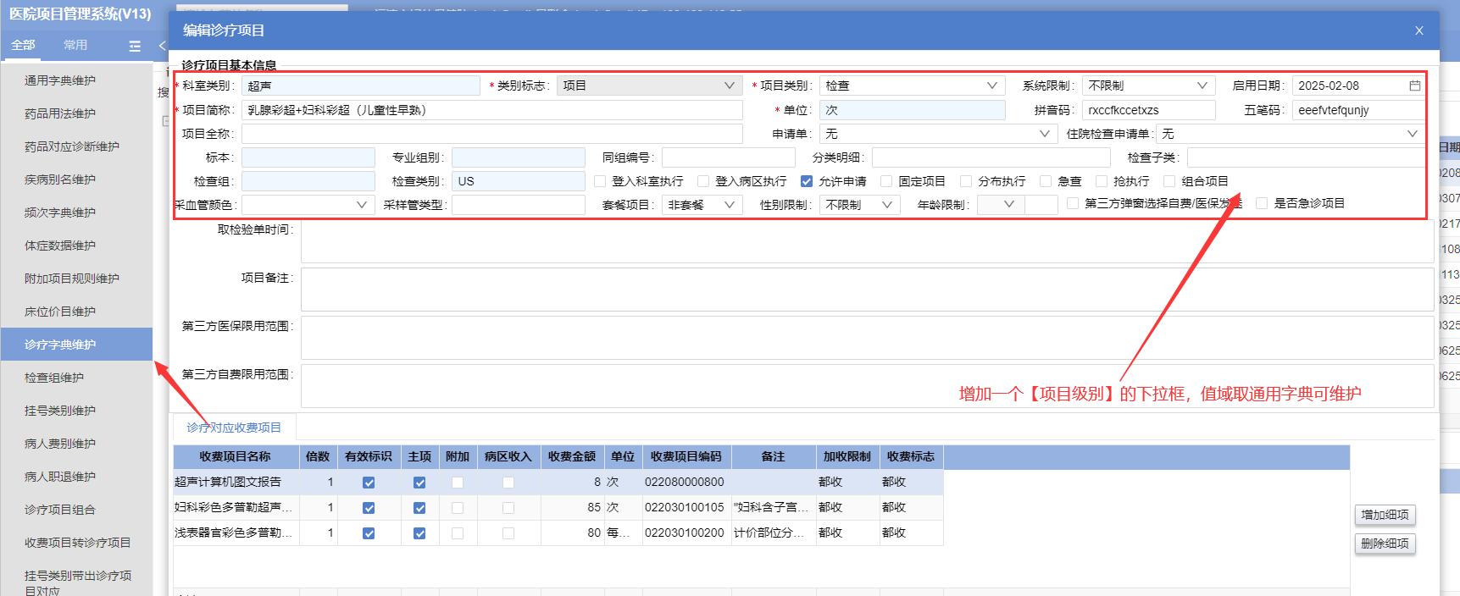
Task: Toggle 第三方弹窗选择自费/医保 checkbox
Action: coord(1073,203)
